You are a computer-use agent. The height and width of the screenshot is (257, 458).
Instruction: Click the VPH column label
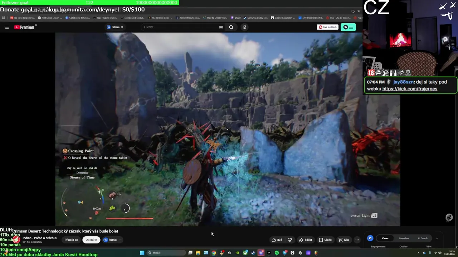point(429,247)
